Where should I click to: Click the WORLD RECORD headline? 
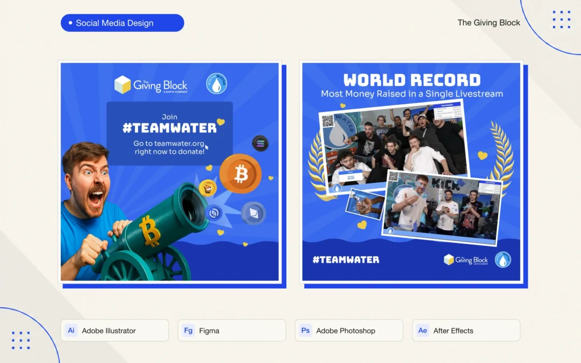(412, 80)
